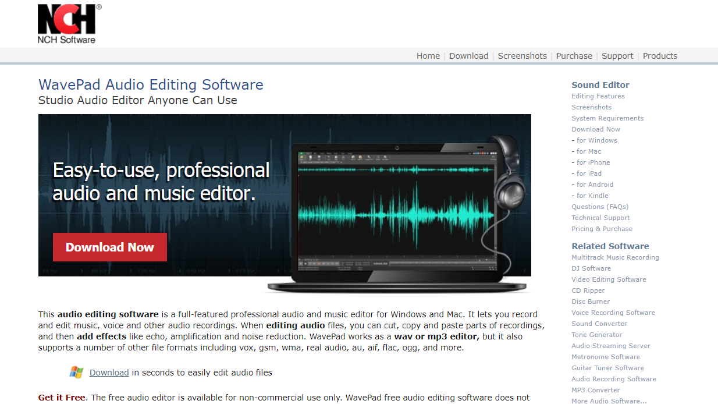Open Tone Generator link

597,335
